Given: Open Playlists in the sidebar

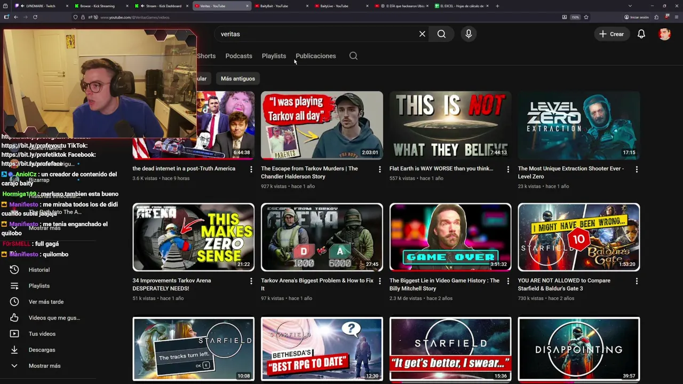Looking at the screenshot, I should coord(39,286).
